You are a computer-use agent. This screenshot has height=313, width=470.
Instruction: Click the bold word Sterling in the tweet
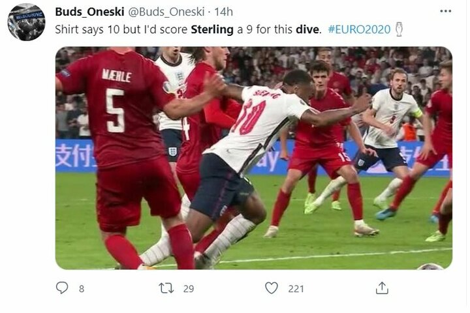[212, 29]
